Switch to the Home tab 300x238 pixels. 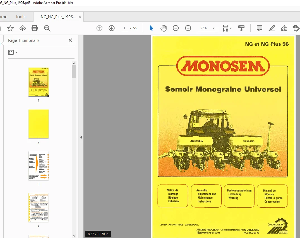click(x=3, y=17)
